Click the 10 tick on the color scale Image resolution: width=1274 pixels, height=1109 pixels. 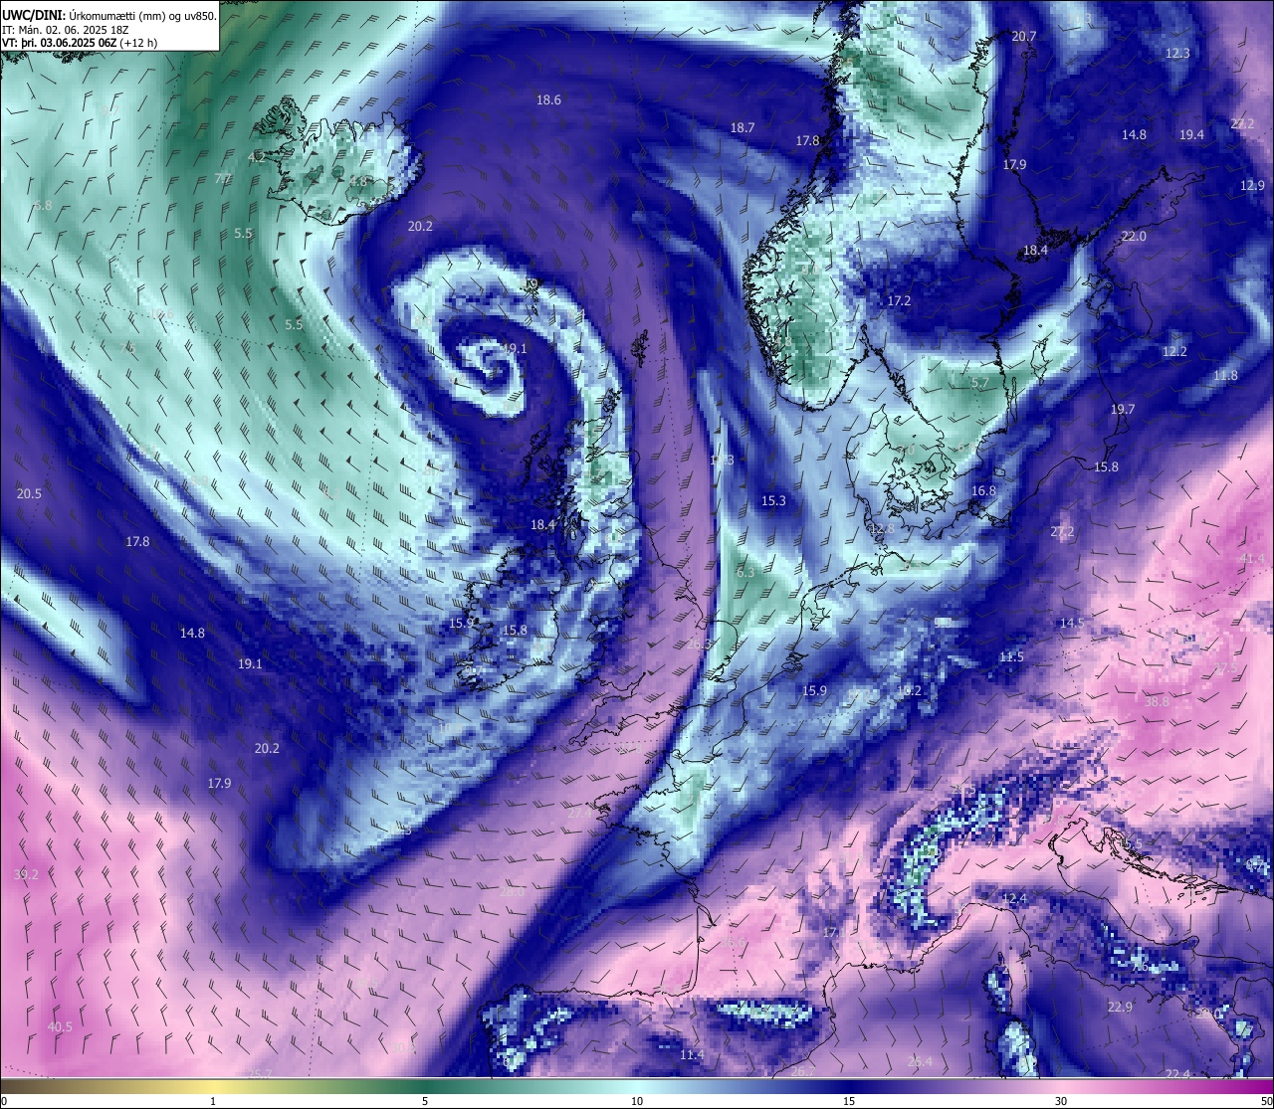tap(637, 1101)
